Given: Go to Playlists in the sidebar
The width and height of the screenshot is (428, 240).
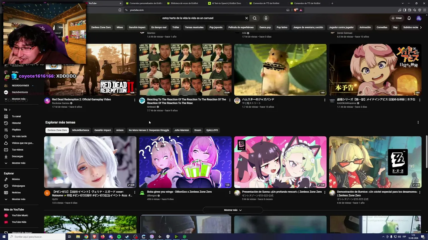Looking at the screenshot, I should (16, 130).
